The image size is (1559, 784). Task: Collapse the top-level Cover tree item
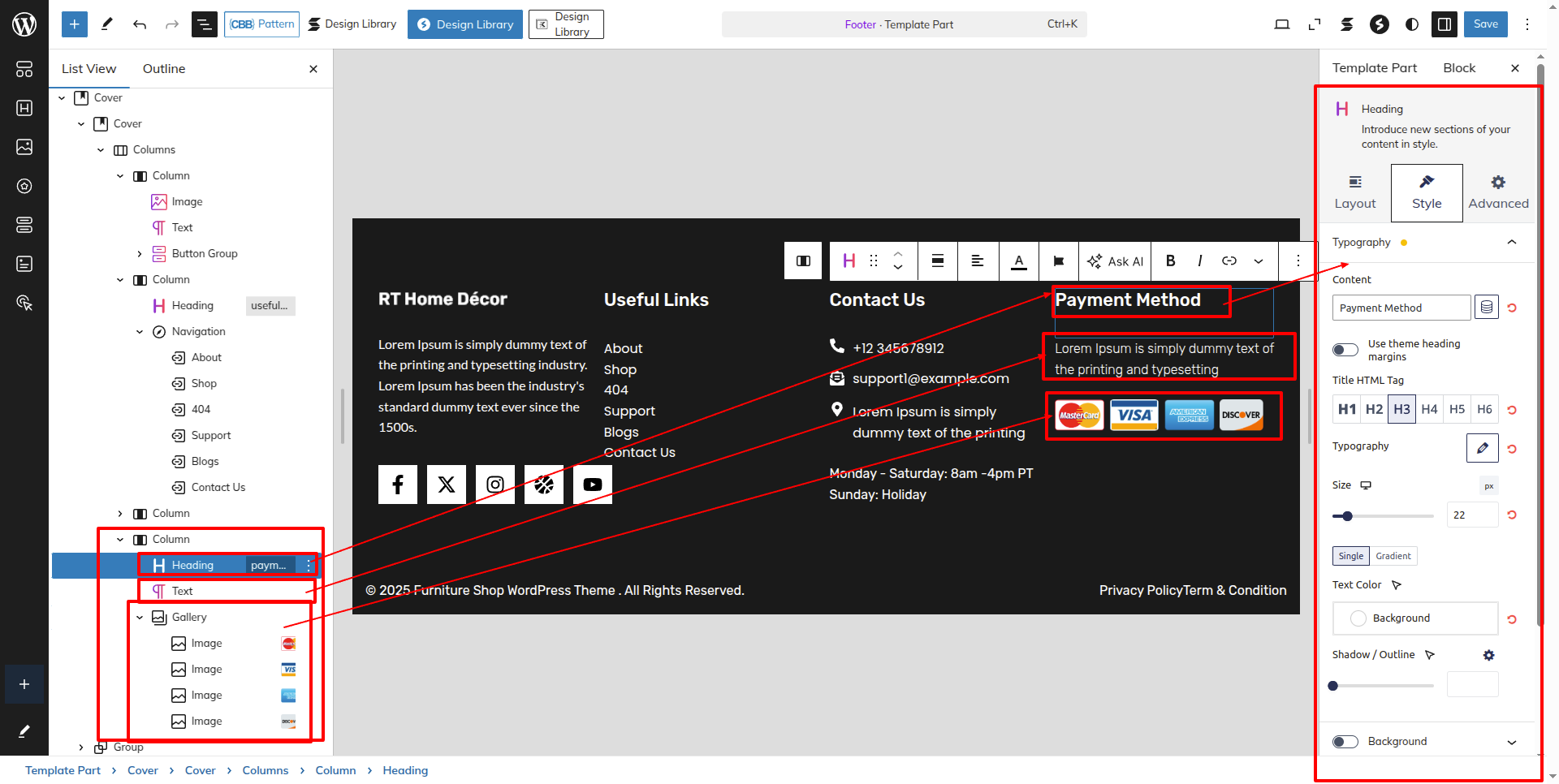[x=62, y=97]
